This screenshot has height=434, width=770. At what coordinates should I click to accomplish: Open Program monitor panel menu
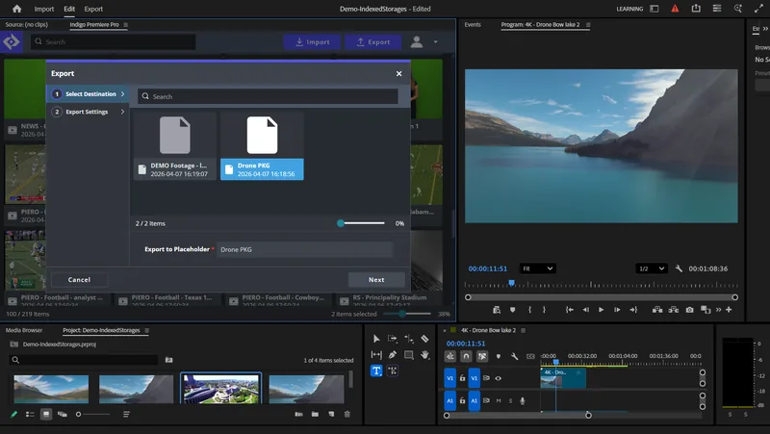point(588,25)
